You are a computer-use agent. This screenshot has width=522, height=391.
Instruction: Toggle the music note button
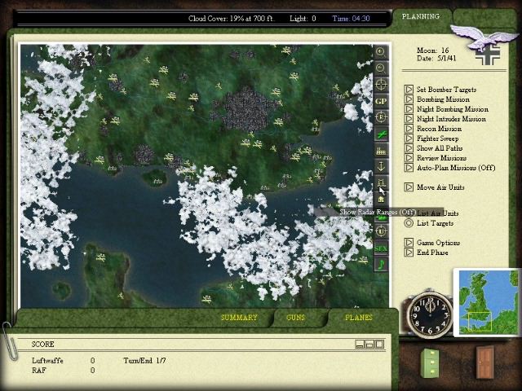pyautogui.click(x=381, y=264)
